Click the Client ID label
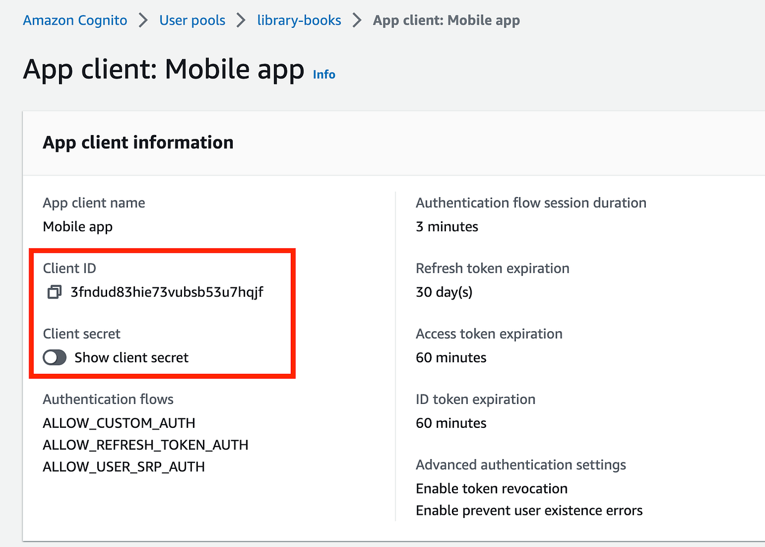Image resolution: width=765 pixels, height=547 pixels. (x=69, y=268)
